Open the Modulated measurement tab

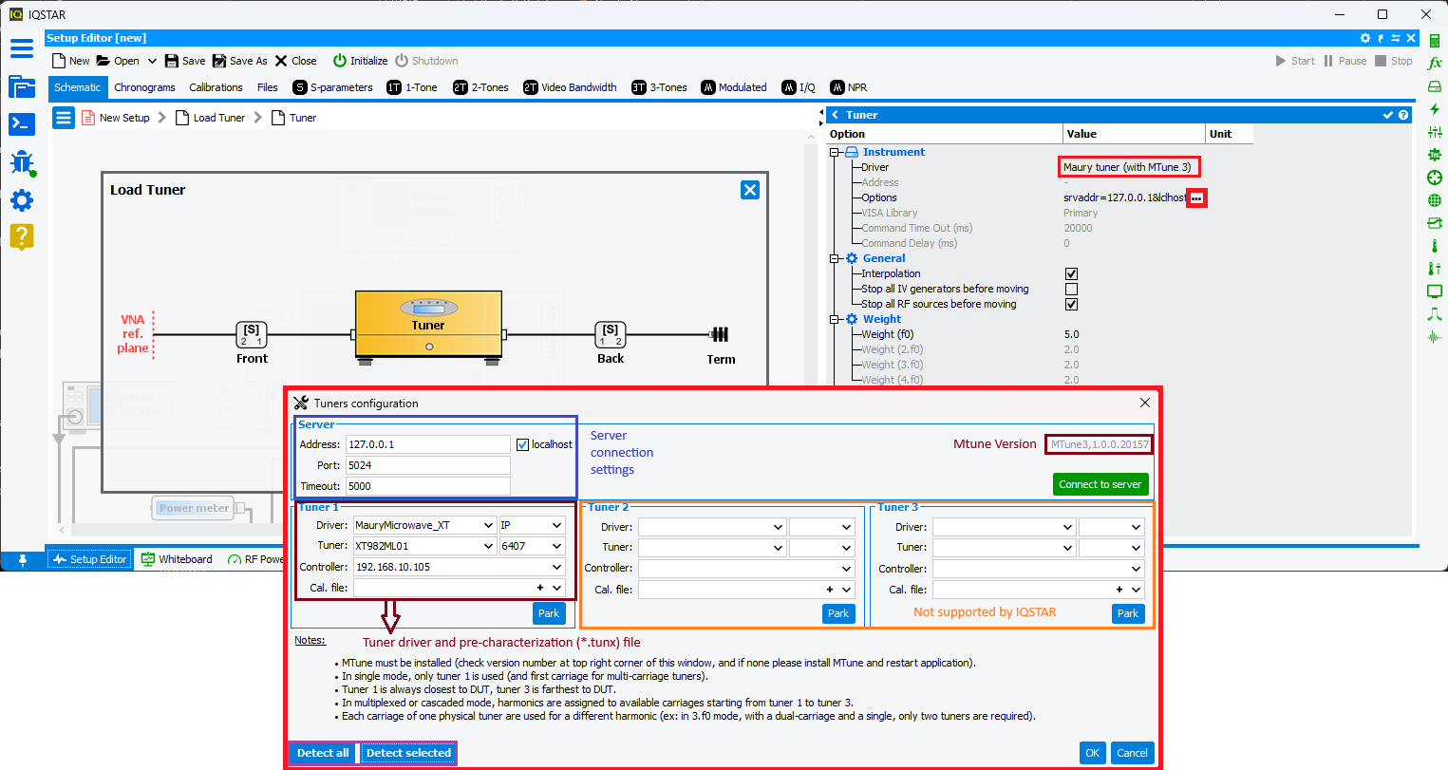[734, 87]
